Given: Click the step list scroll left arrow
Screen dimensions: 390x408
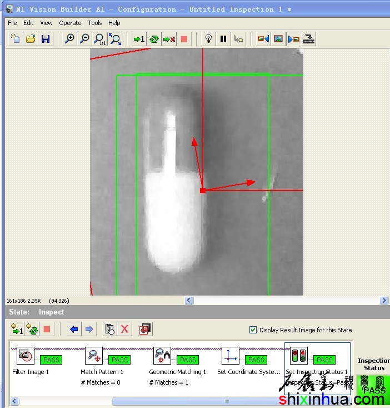Looking at the screenshot, I should tap(14, 401).
